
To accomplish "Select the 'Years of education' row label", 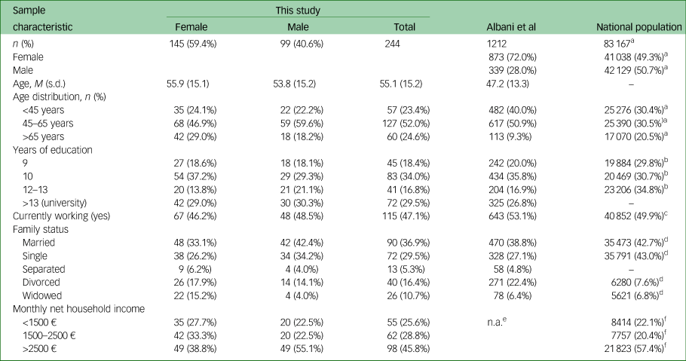I will coord(52,150).
